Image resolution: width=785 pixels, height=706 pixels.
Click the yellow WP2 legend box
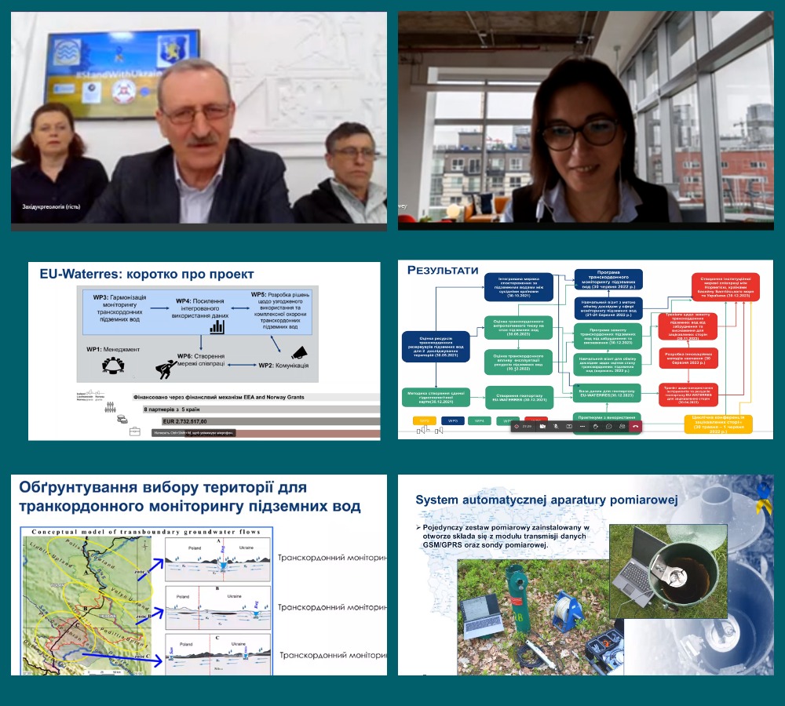425,420
